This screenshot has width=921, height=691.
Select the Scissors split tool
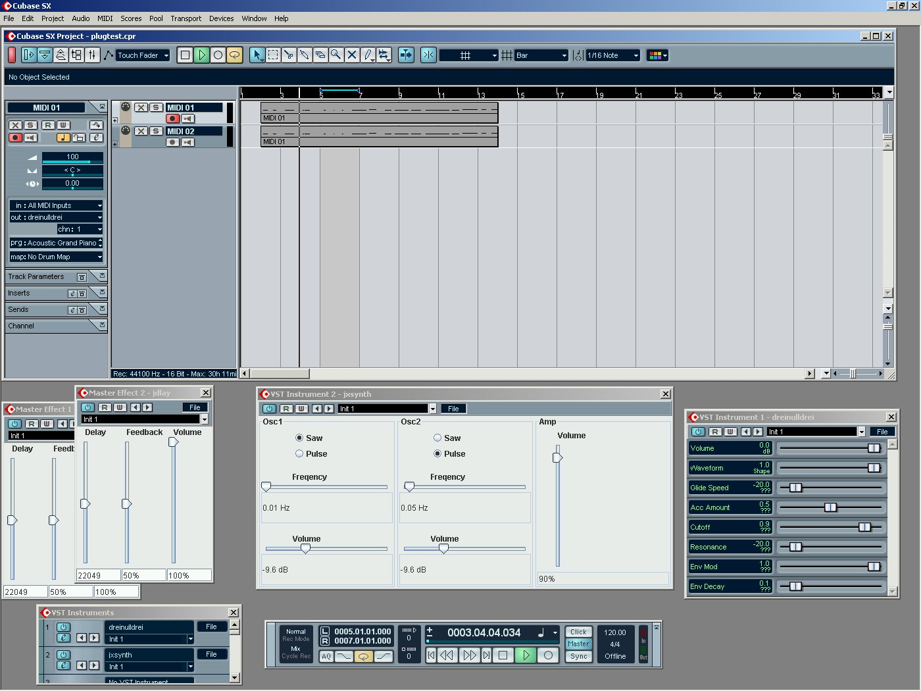(x=289, y=55)
